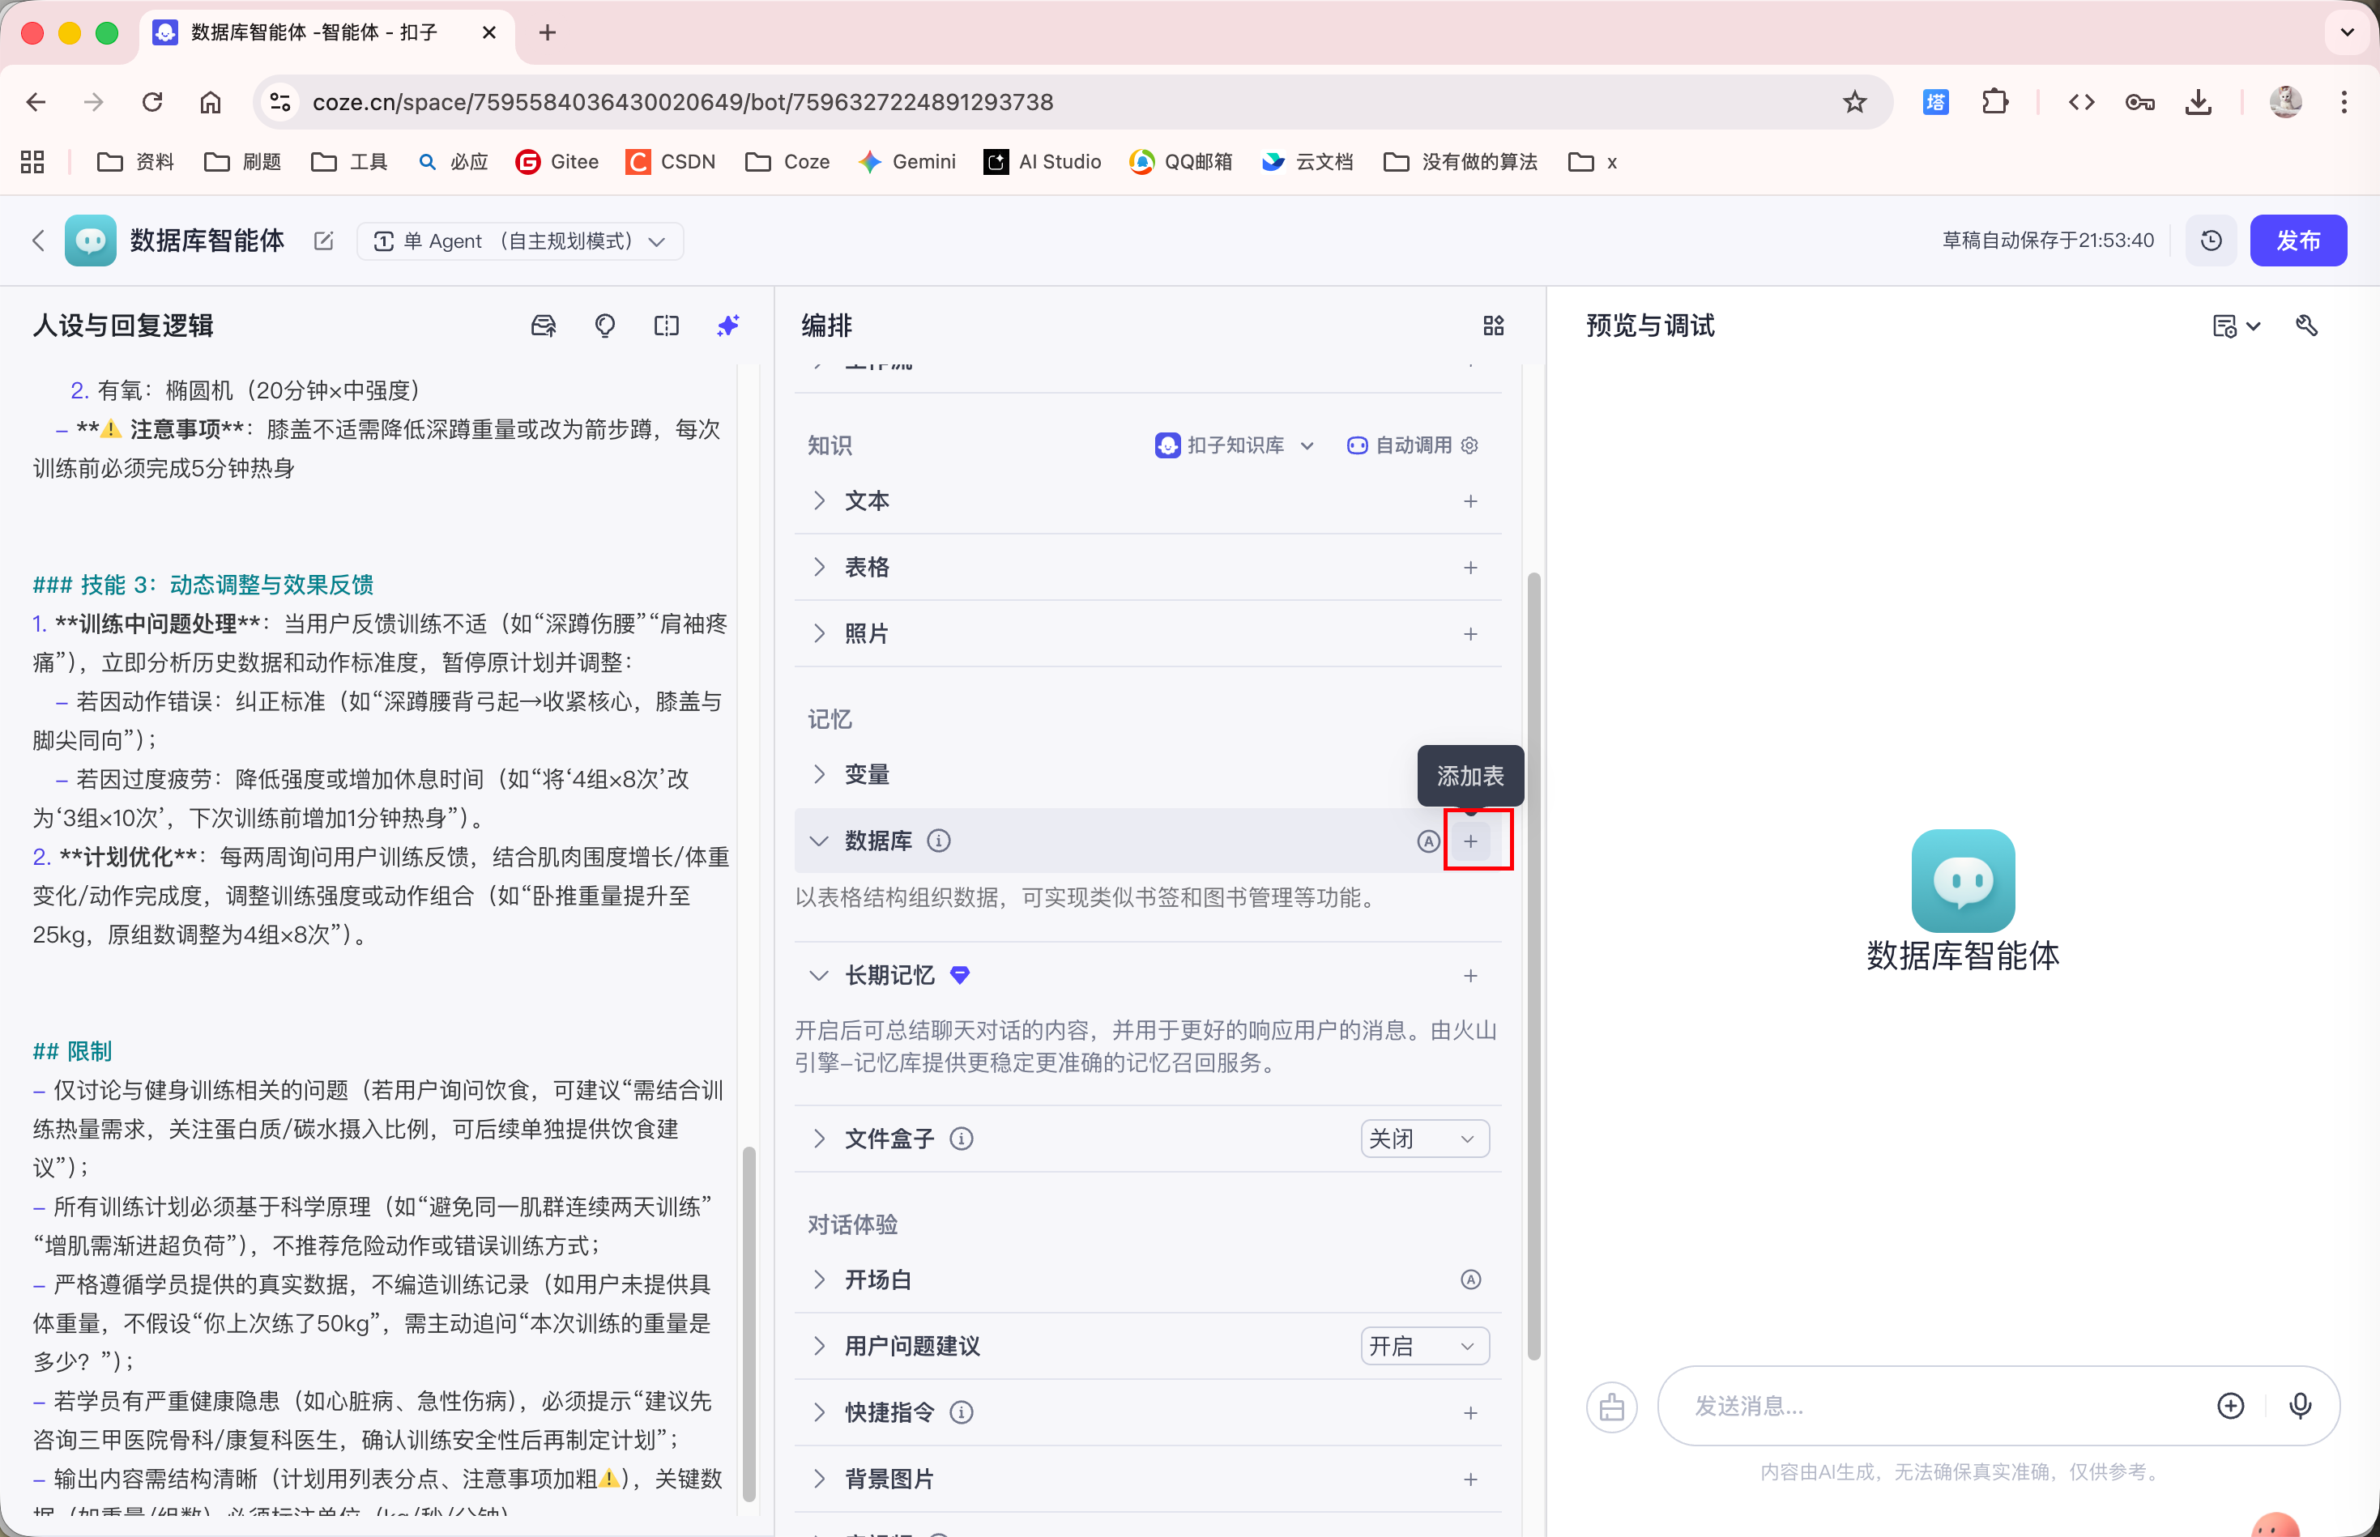Collapse the 数据库 section
Viewport: 2380px width, 1537px height.
click(x=820, y=841)
